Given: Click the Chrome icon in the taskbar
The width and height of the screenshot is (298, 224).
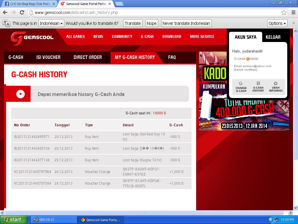Looking at the screenshot, I should pyautogui.click(x=83, y=220).
